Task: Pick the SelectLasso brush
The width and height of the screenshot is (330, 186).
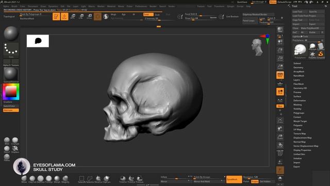Action: (90, 179)
